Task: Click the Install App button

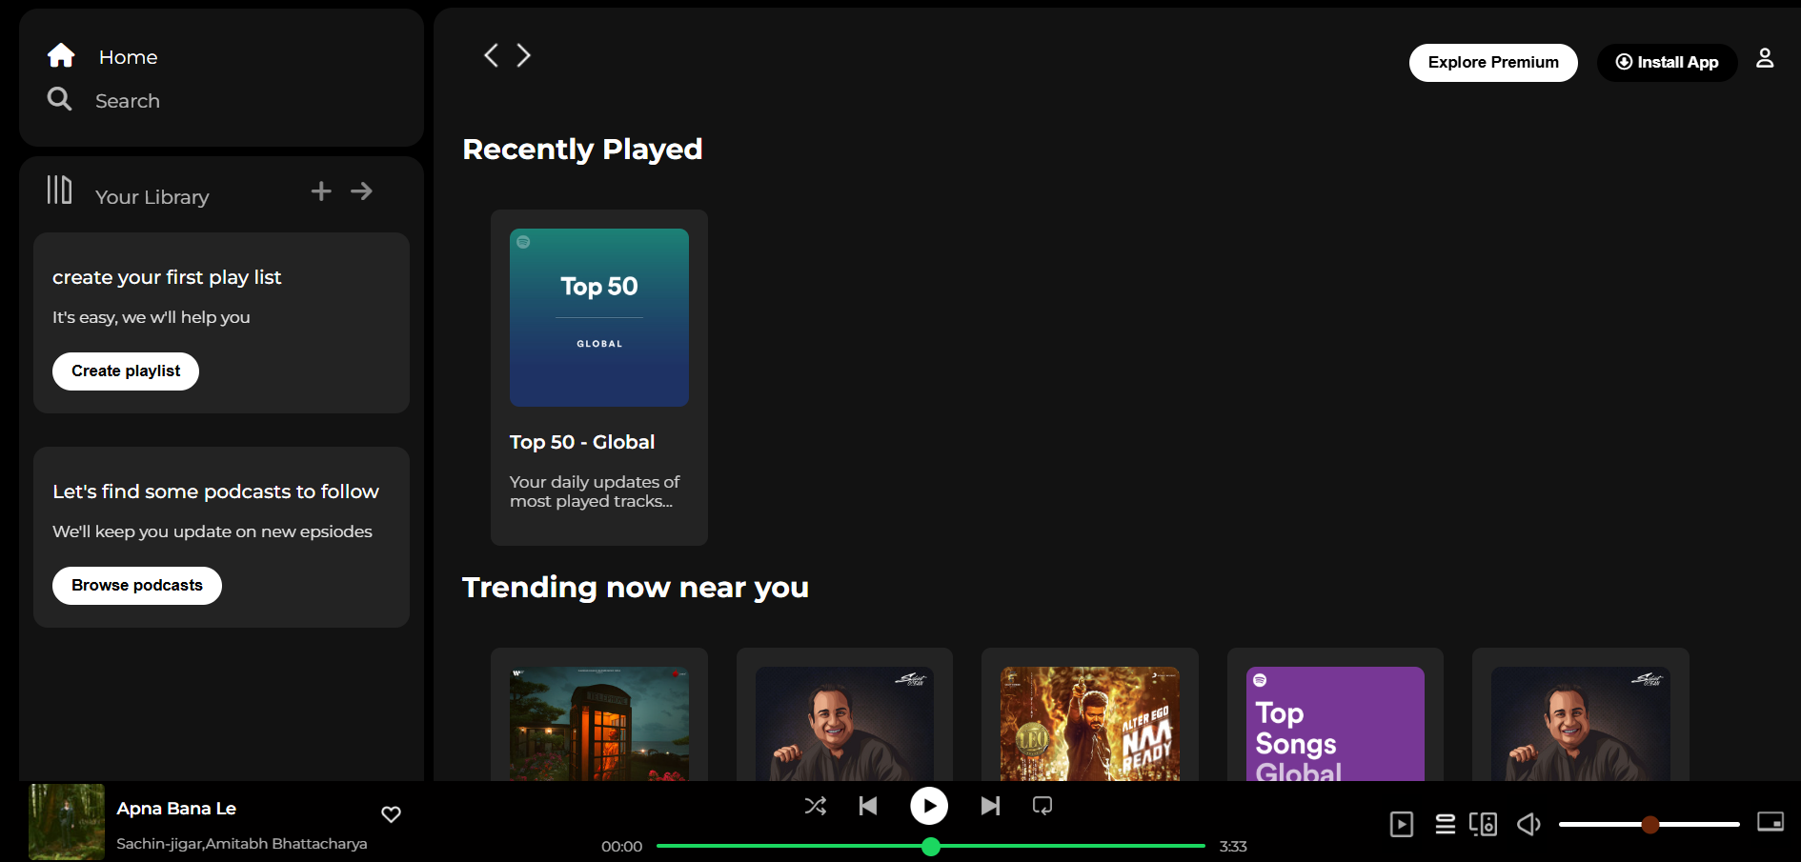Action: click(1667, 63)
